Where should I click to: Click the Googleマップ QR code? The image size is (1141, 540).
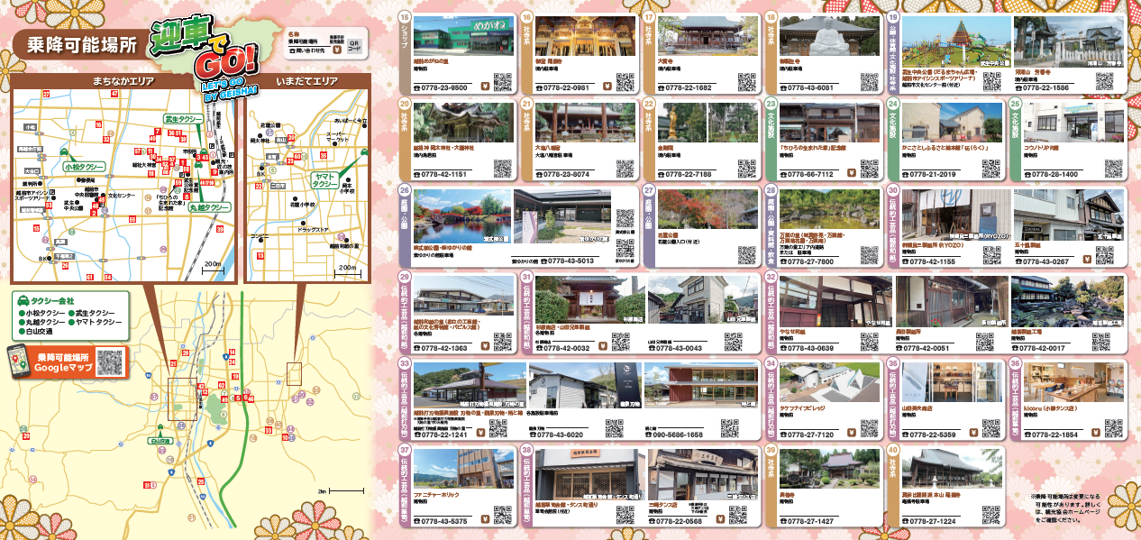point(110,361)
